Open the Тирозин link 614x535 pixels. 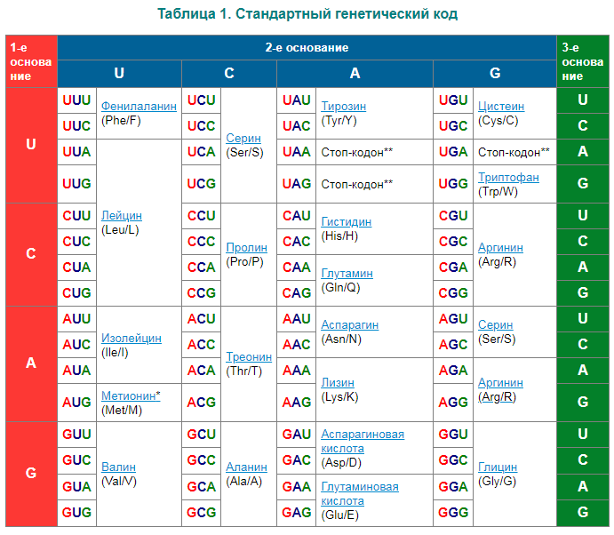click(343, 106)
